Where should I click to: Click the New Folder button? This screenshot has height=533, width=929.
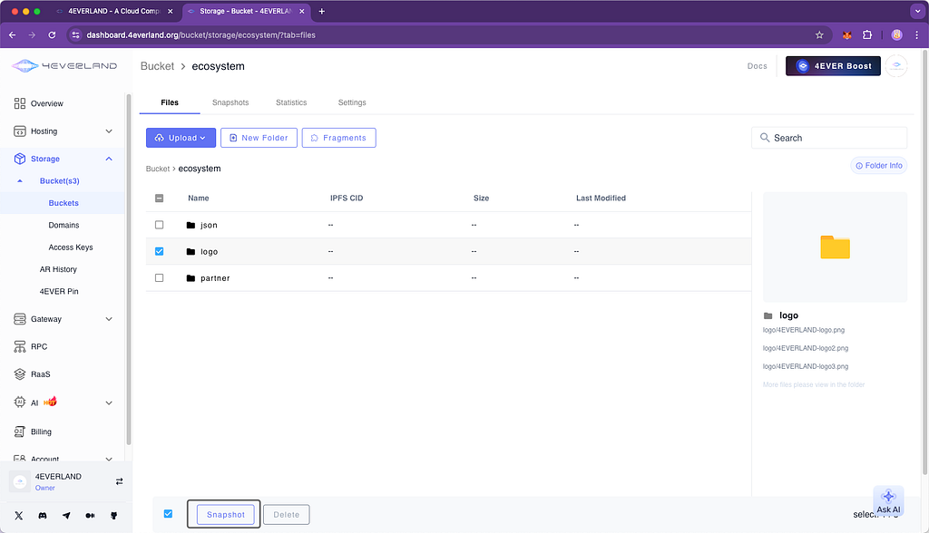coord(259,138)
